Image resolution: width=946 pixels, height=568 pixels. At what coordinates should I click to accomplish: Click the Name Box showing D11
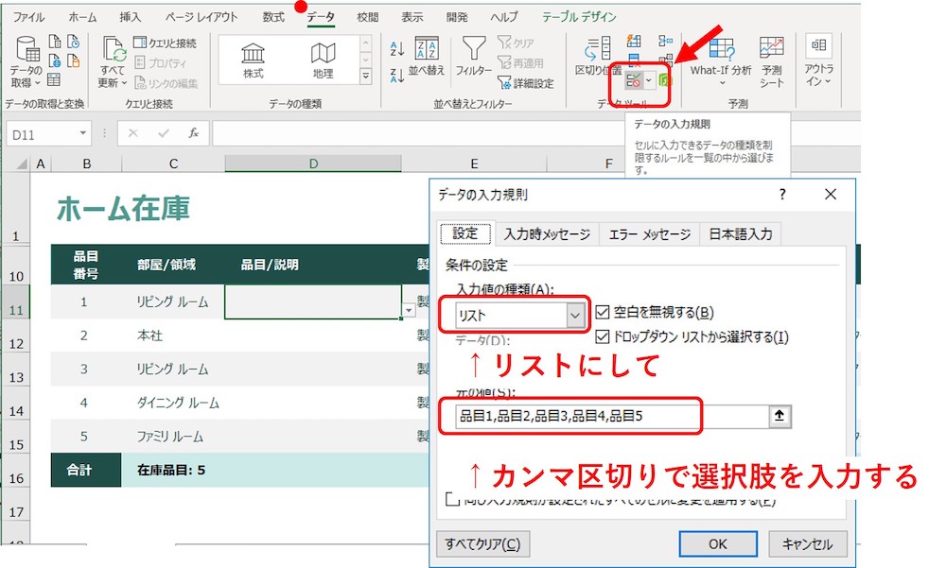(48, 134)
